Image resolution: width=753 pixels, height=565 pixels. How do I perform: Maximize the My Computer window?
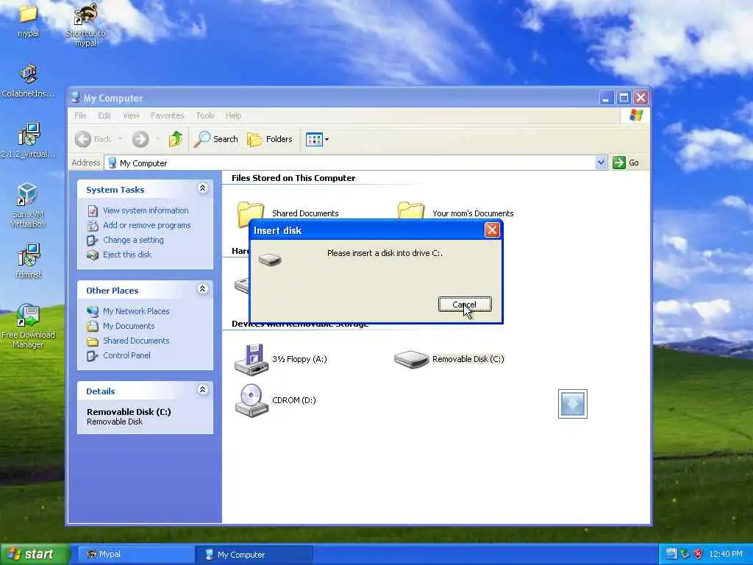click(624, 98)
